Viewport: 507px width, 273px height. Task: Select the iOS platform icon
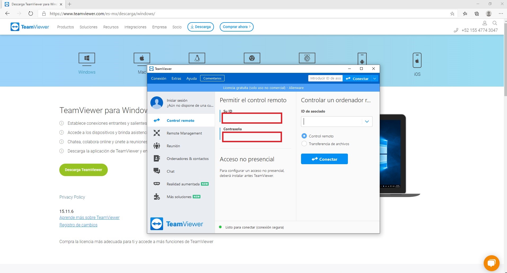[417, 60]
